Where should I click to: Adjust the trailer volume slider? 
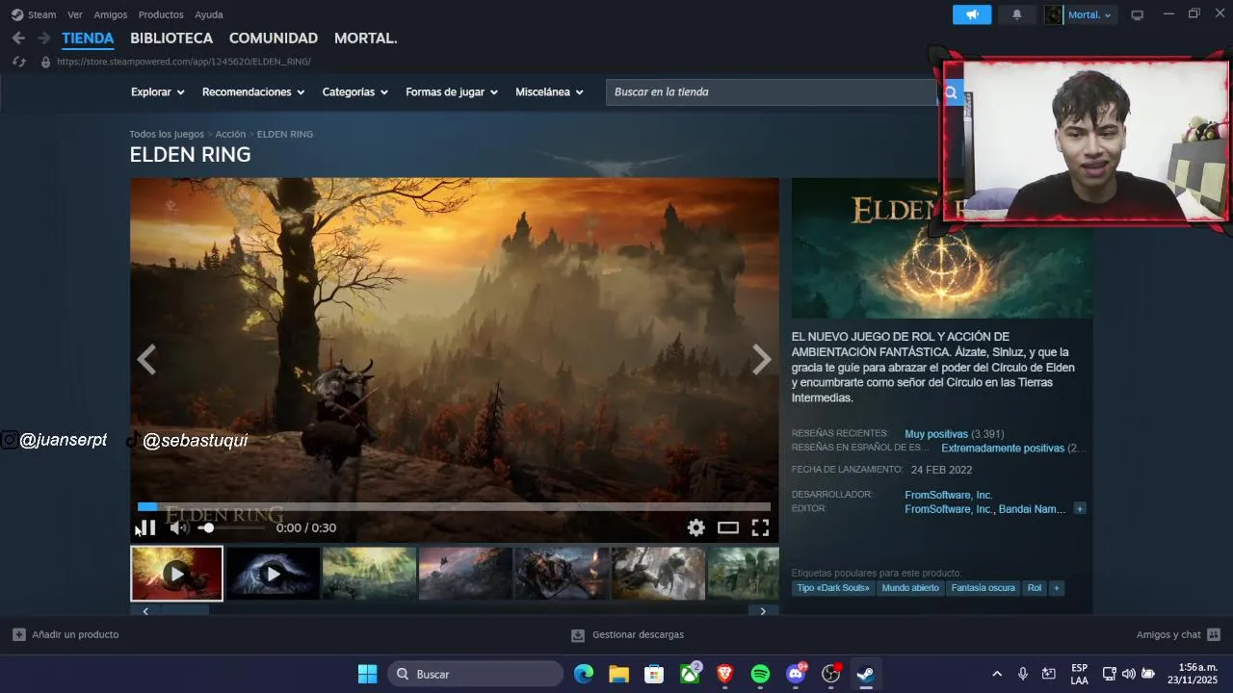(231, 527)
